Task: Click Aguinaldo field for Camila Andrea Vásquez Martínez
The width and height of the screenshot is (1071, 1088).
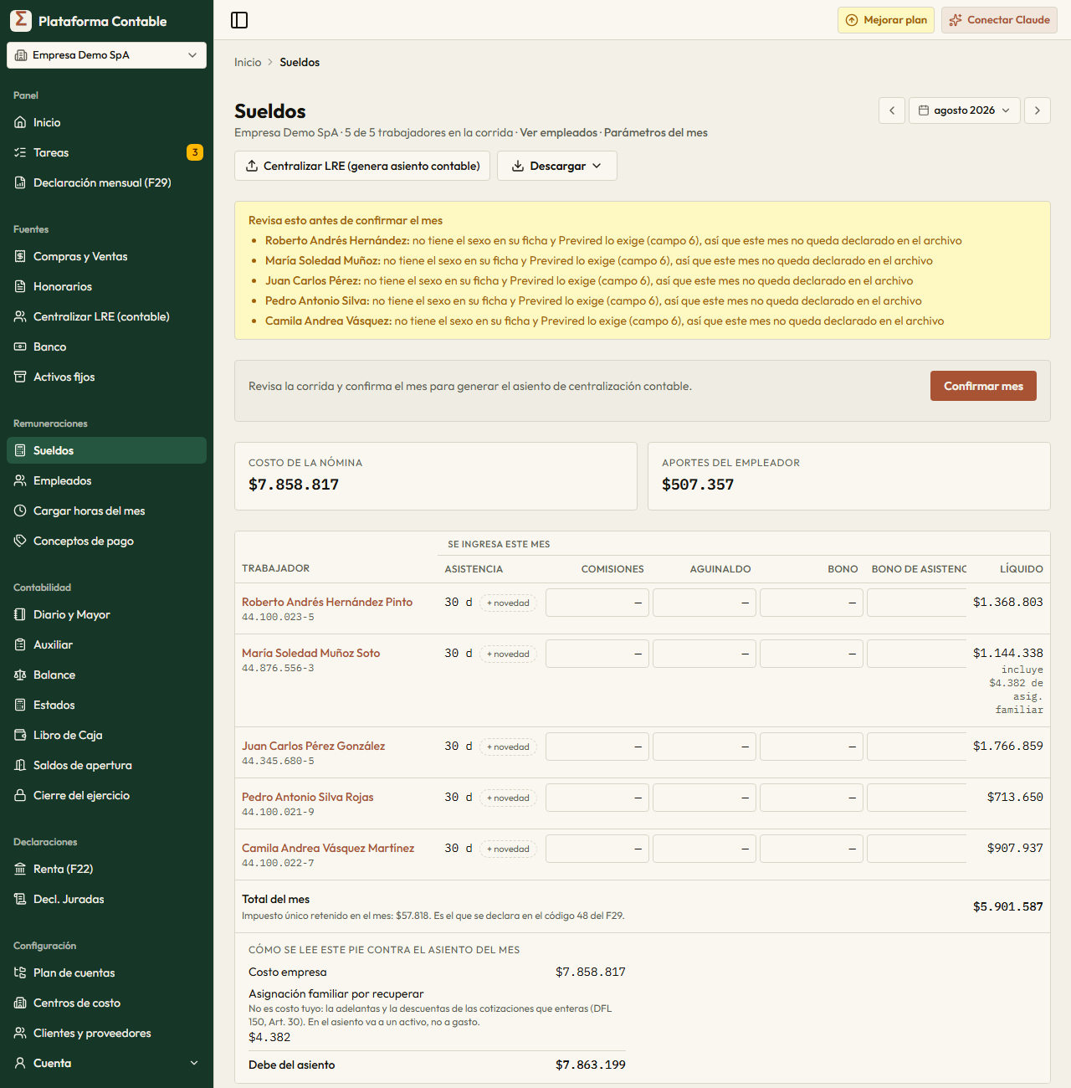Action: point(705,849)
